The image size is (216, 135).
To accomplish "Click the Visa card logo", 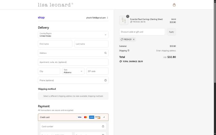I will (80, 117).
